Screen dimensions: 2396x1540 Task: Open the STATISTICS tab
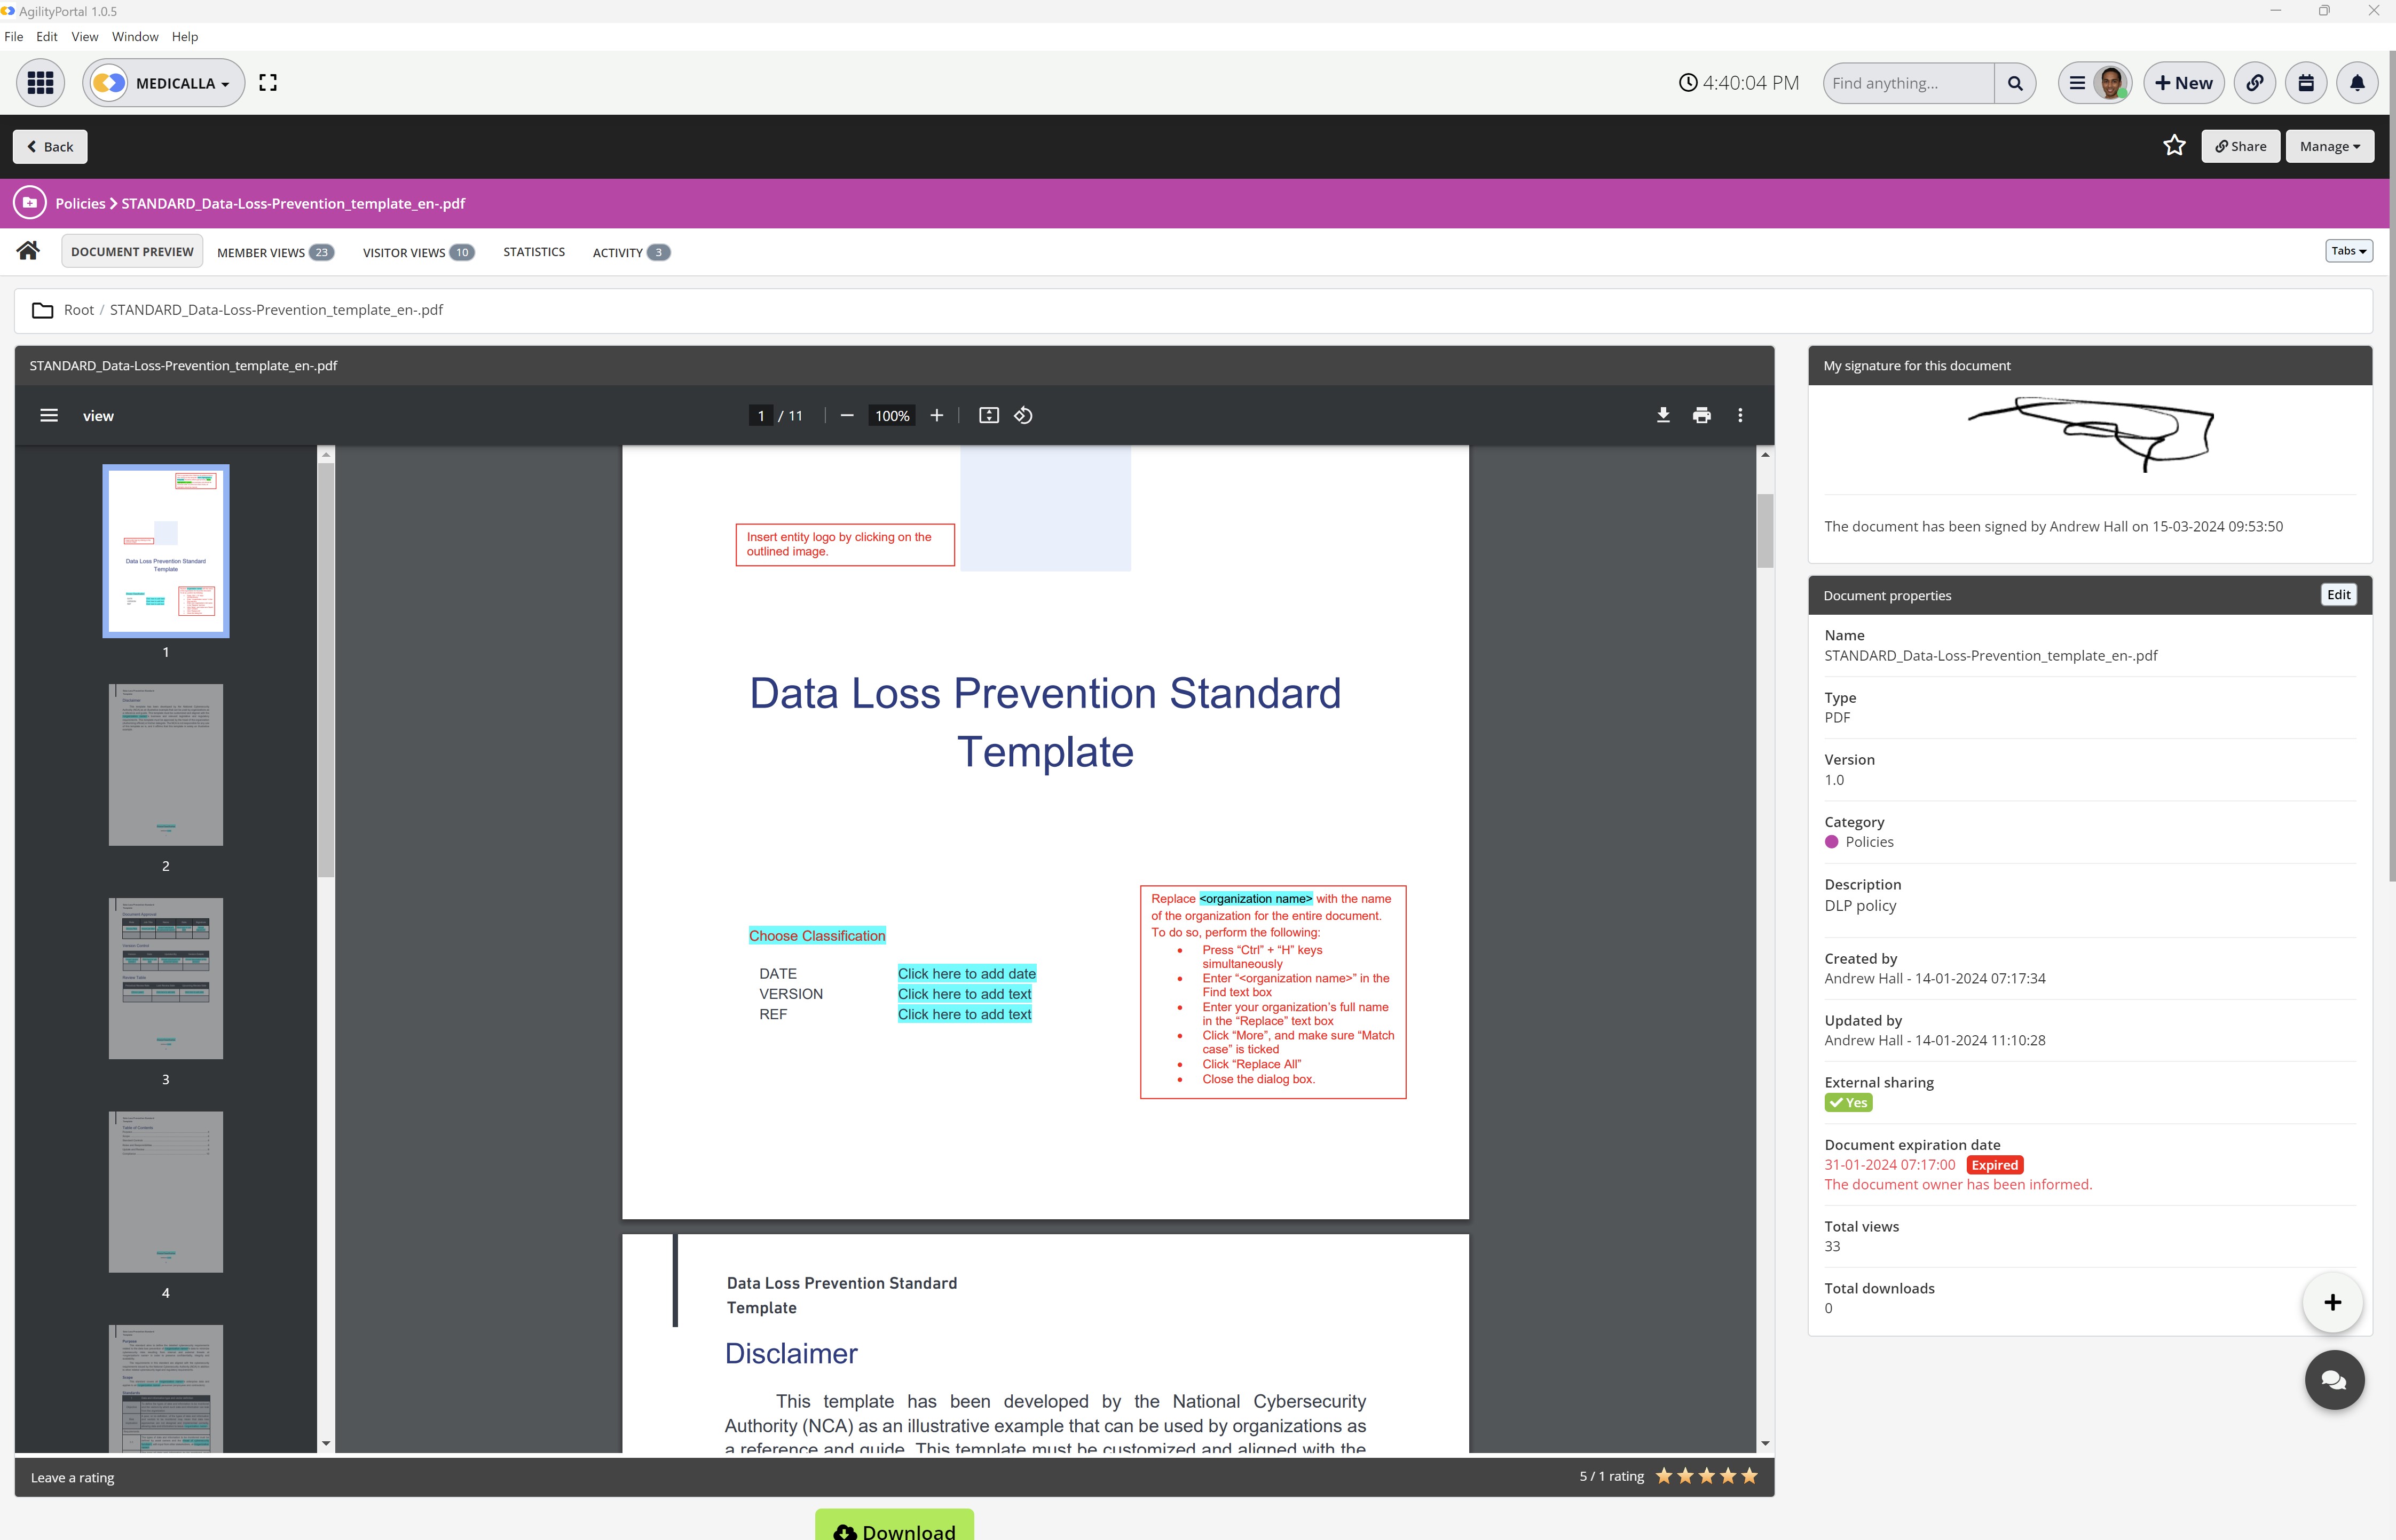(533, 252)
